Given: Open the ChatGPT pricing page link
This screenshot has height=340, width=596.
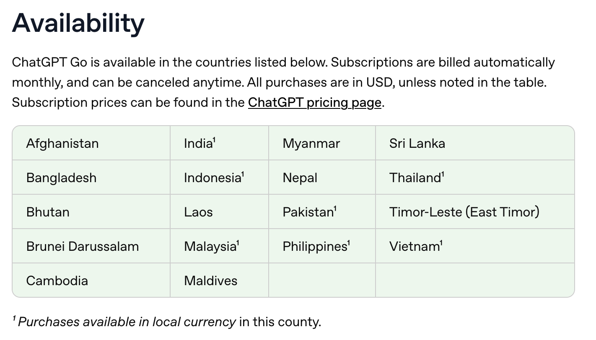Looking at the screenshot, I should click(314, 103).
